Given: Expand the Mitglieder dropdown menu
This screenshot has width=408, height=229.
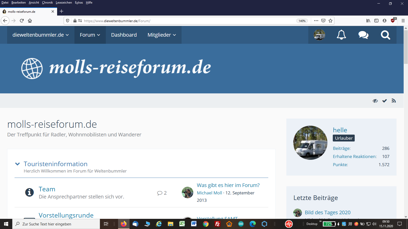Looking at the screenshot, I should coord(162,35).
